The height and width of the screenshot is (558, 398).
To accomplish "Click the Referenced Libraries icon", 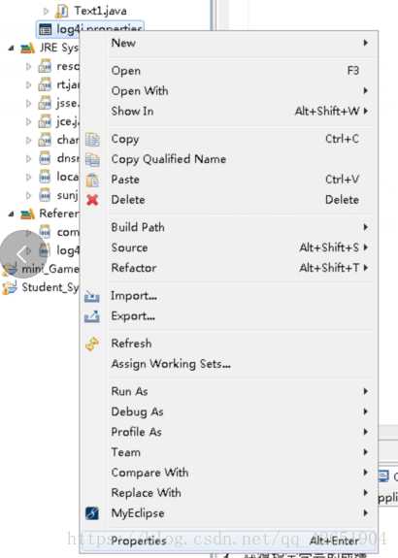I will [27, 213].
